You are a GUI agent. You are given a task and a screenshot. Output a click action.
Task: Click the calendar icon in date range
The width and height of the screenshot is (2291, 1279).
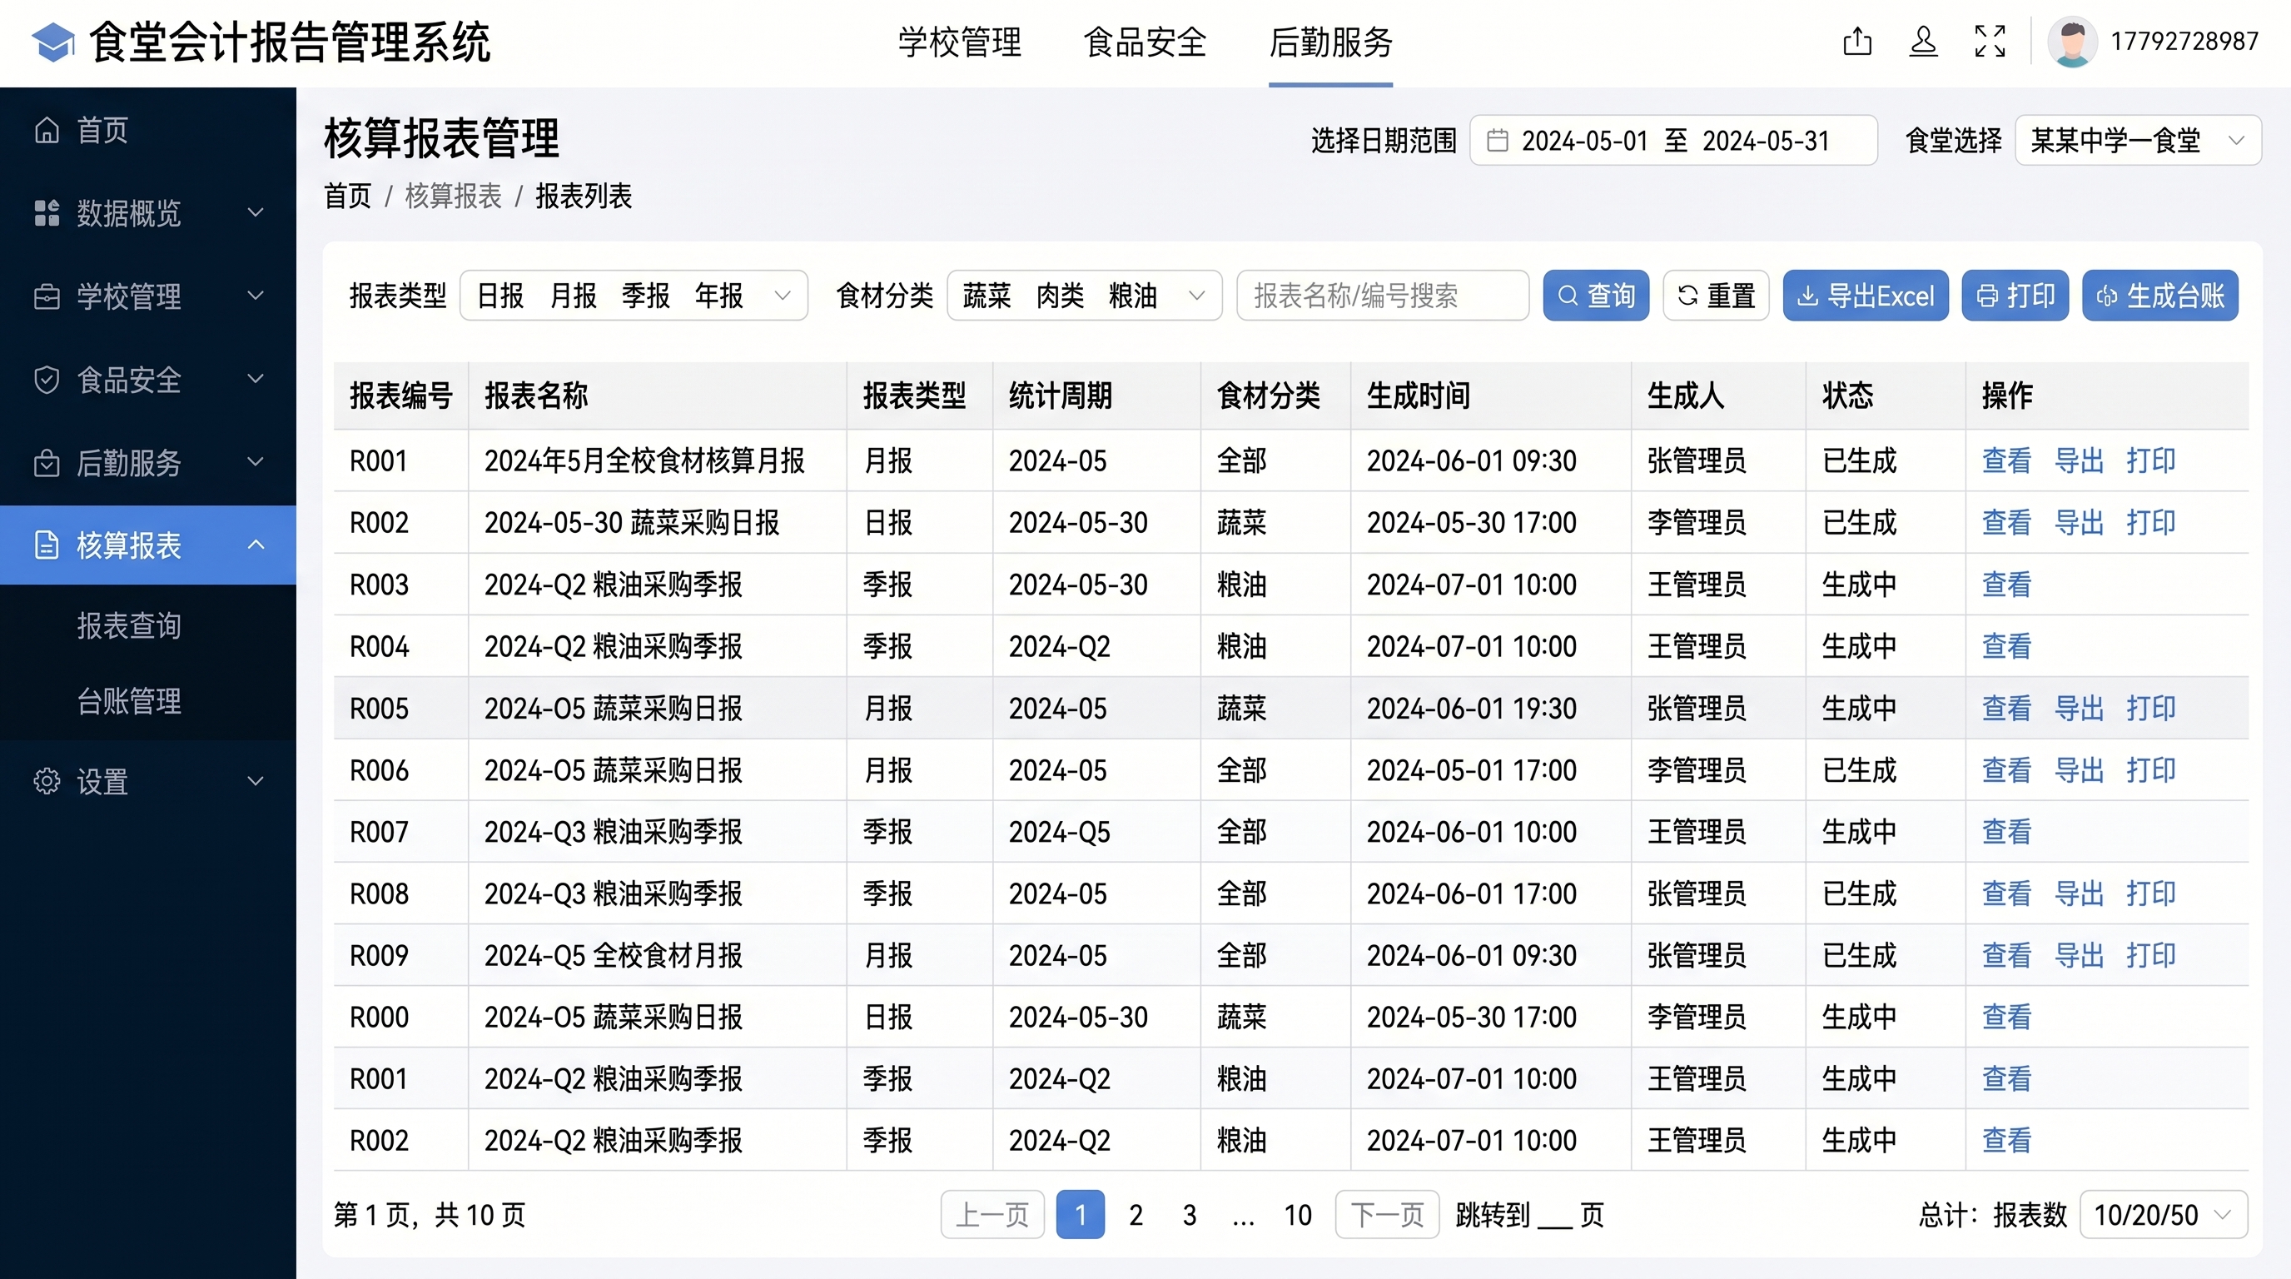pyautogui.click(x=1497, y=141)
